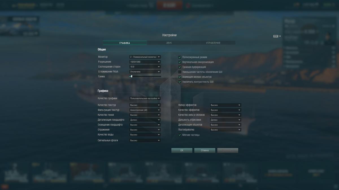The height and width of the screenshot is (190, 339).
Task: Open Дальность отрисовки dropdown
Action: (225, 120)
